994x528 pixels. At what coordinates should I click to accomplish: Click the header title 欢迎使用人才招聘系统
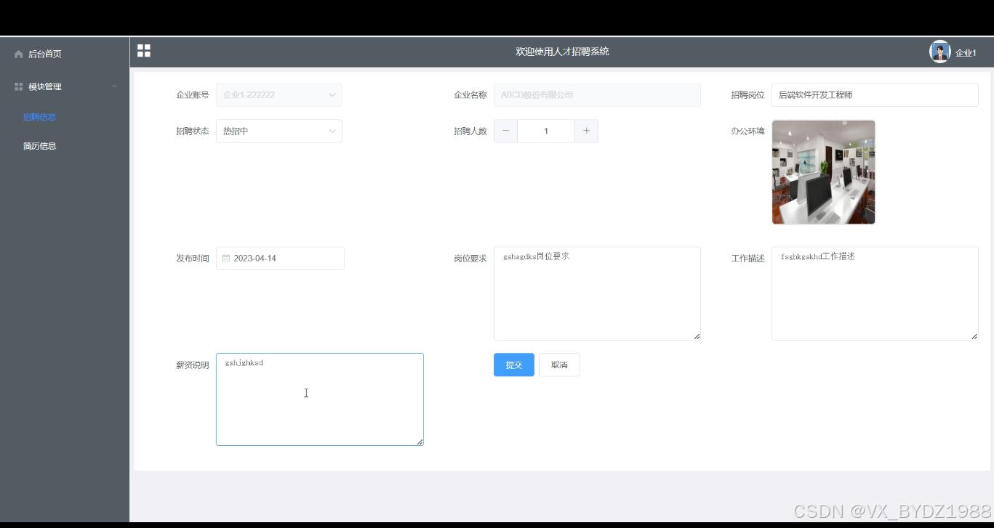(562, 52)
